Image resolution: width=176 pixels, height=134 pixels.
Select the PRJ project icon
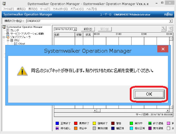12,40
